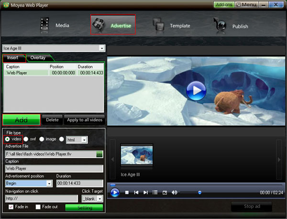
Task: Open the Ice Age III video dropdown
Action: pyautogui.click(x=102, y=48)
